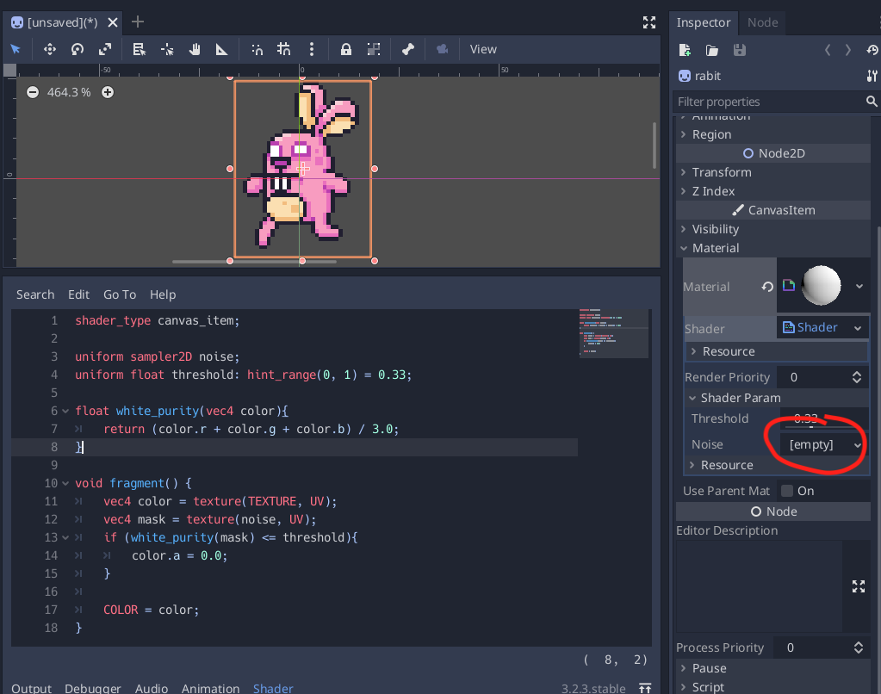Select the Rotate mode tool
The image size is (881, 694).
(x=78, y=49)
